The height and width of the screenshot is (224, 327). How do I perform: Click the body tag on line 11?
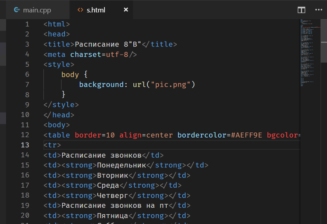[x=56, y=125]
